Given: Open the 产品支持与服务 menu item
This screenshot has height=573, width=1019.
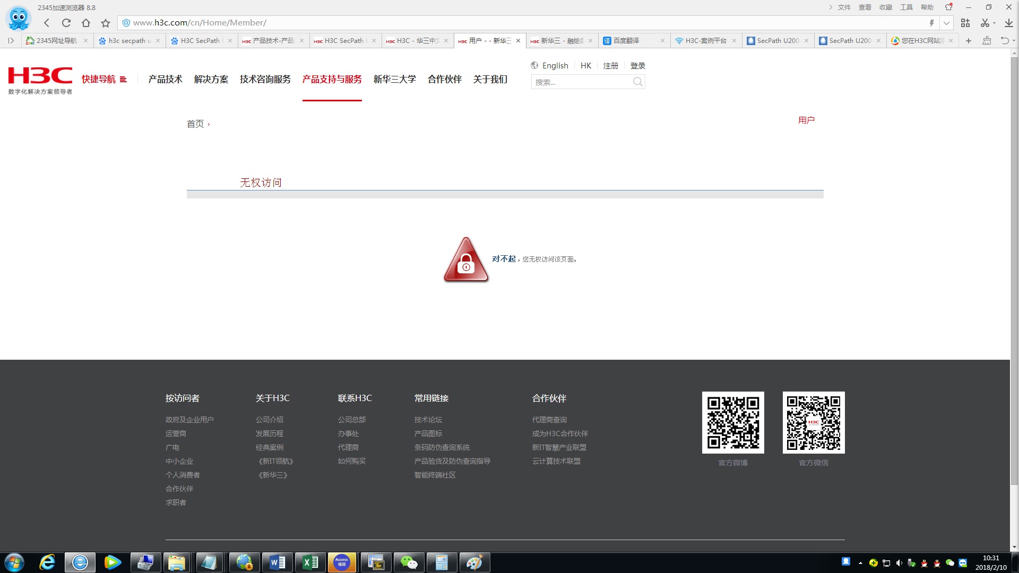Looking at the screenshot, I should (x=332, y=79).
